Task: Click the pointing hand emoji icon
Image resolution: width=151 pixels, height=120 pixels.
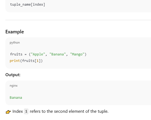Action: pyautogui.click(x=8, y=112)
